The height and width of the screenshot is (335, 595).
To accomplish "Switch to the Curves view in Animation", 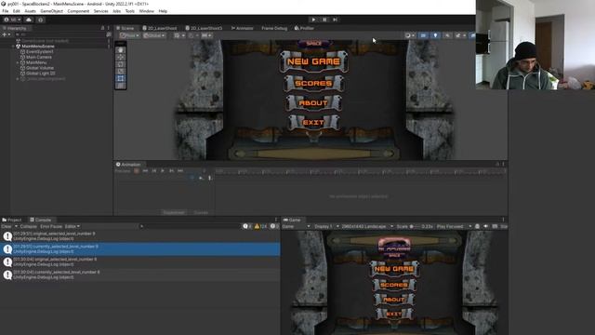I will click(201, 213).
